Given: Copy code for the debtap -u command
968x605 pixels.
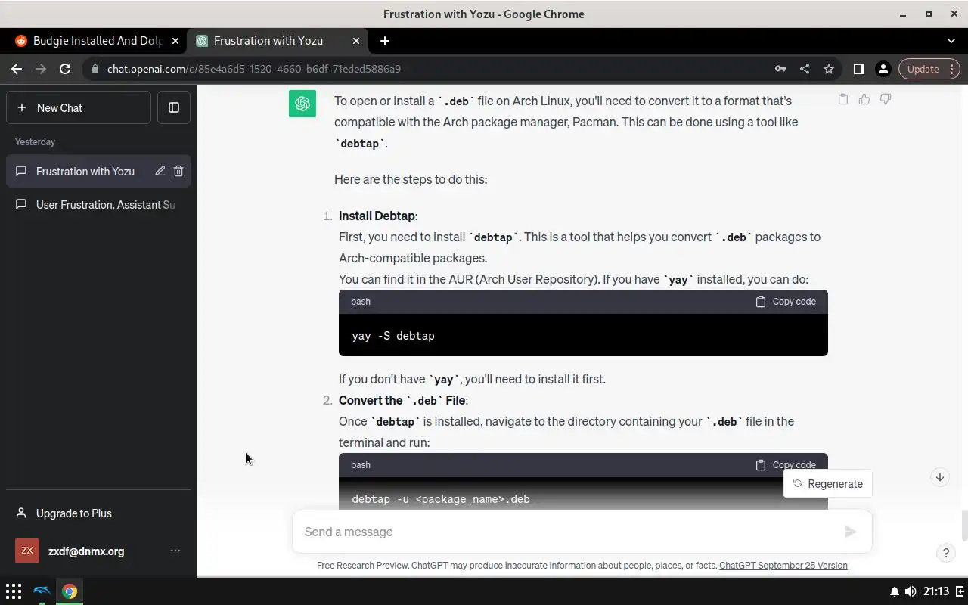Looking at the screenshot, I should tap(786, 464).
